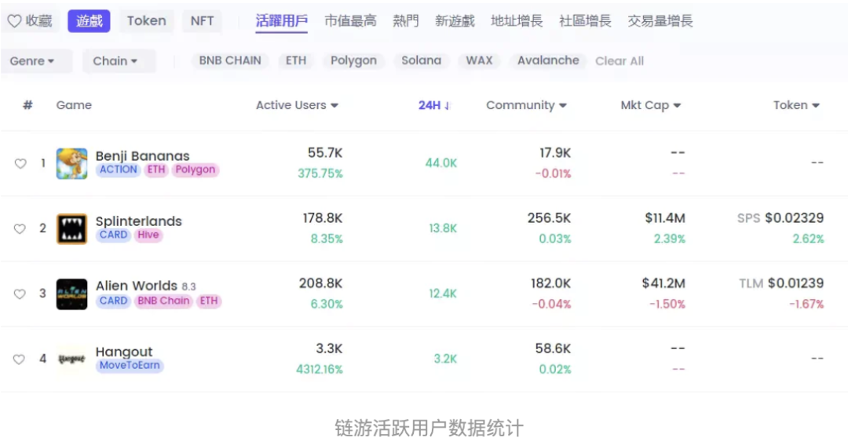Favorite Splinterlands with heart icon
The height and width of the screenshot is (441, 848).
tap(20, 228)
